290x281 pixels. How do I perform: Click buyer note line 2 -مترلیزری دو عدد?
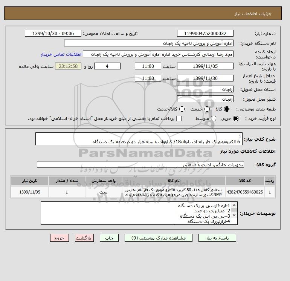click(x=212, y=211)
